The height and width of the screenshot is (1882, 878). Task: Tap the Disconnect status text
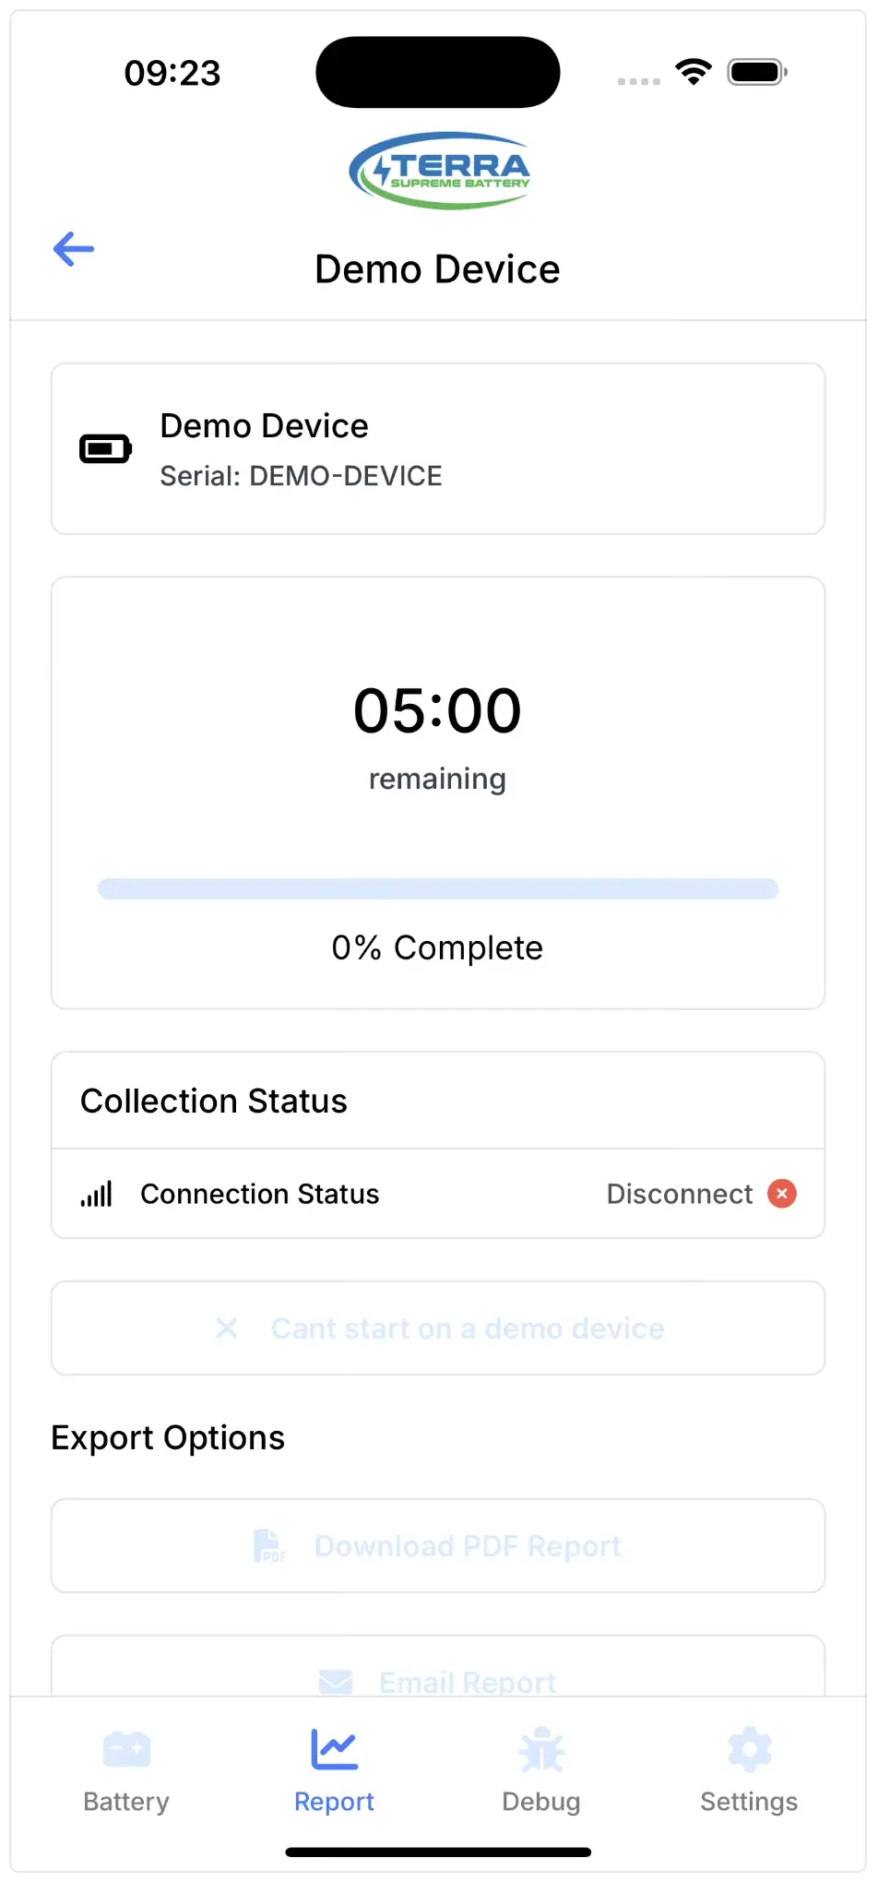click(680, 1194)
